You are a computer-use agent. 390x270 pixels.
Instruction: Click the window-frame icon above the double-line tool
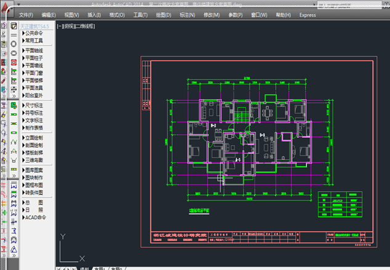tap(14, 26)
